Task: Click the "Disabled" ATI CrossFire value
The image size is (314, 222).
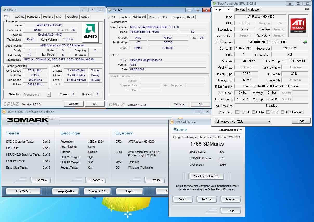Action: pos(271,106)
